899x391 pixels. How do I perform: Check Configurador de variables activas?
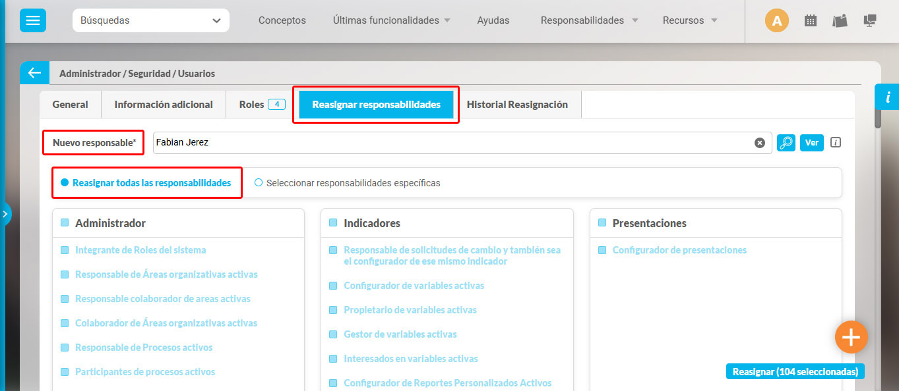pyautogui.click(x=333, y=285)
